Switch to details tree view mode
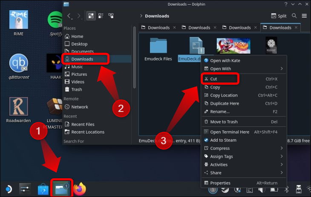The height and width of the screenshot is (197, 311). tap(111, 16)
